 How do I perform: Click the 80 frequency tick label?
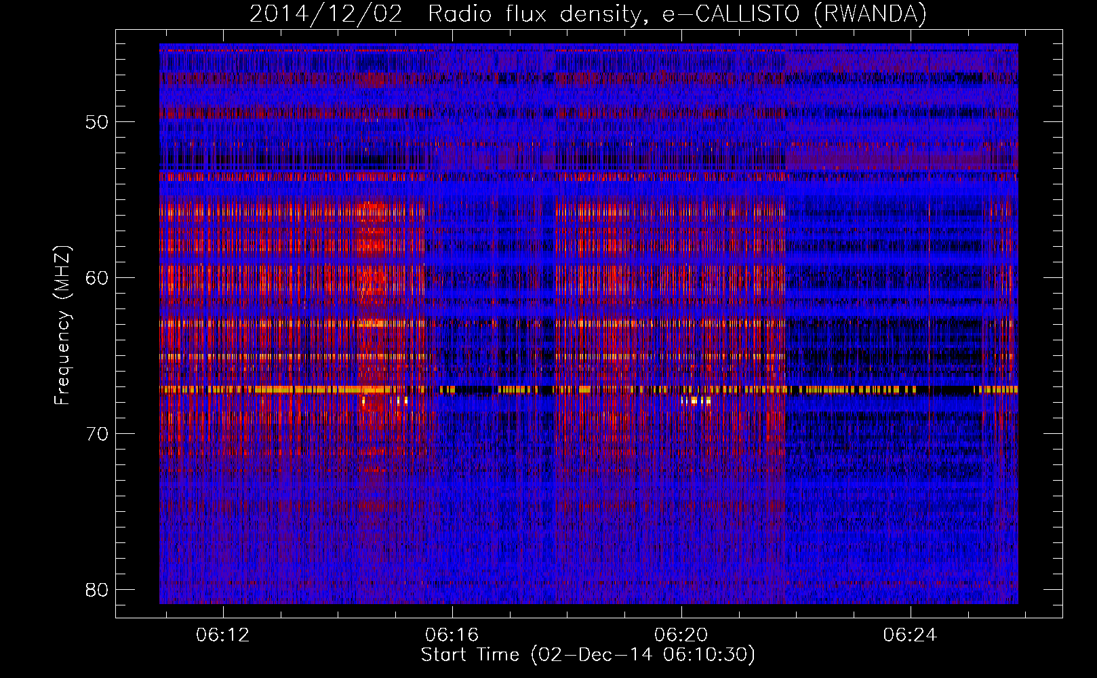(x=97, y=590)
